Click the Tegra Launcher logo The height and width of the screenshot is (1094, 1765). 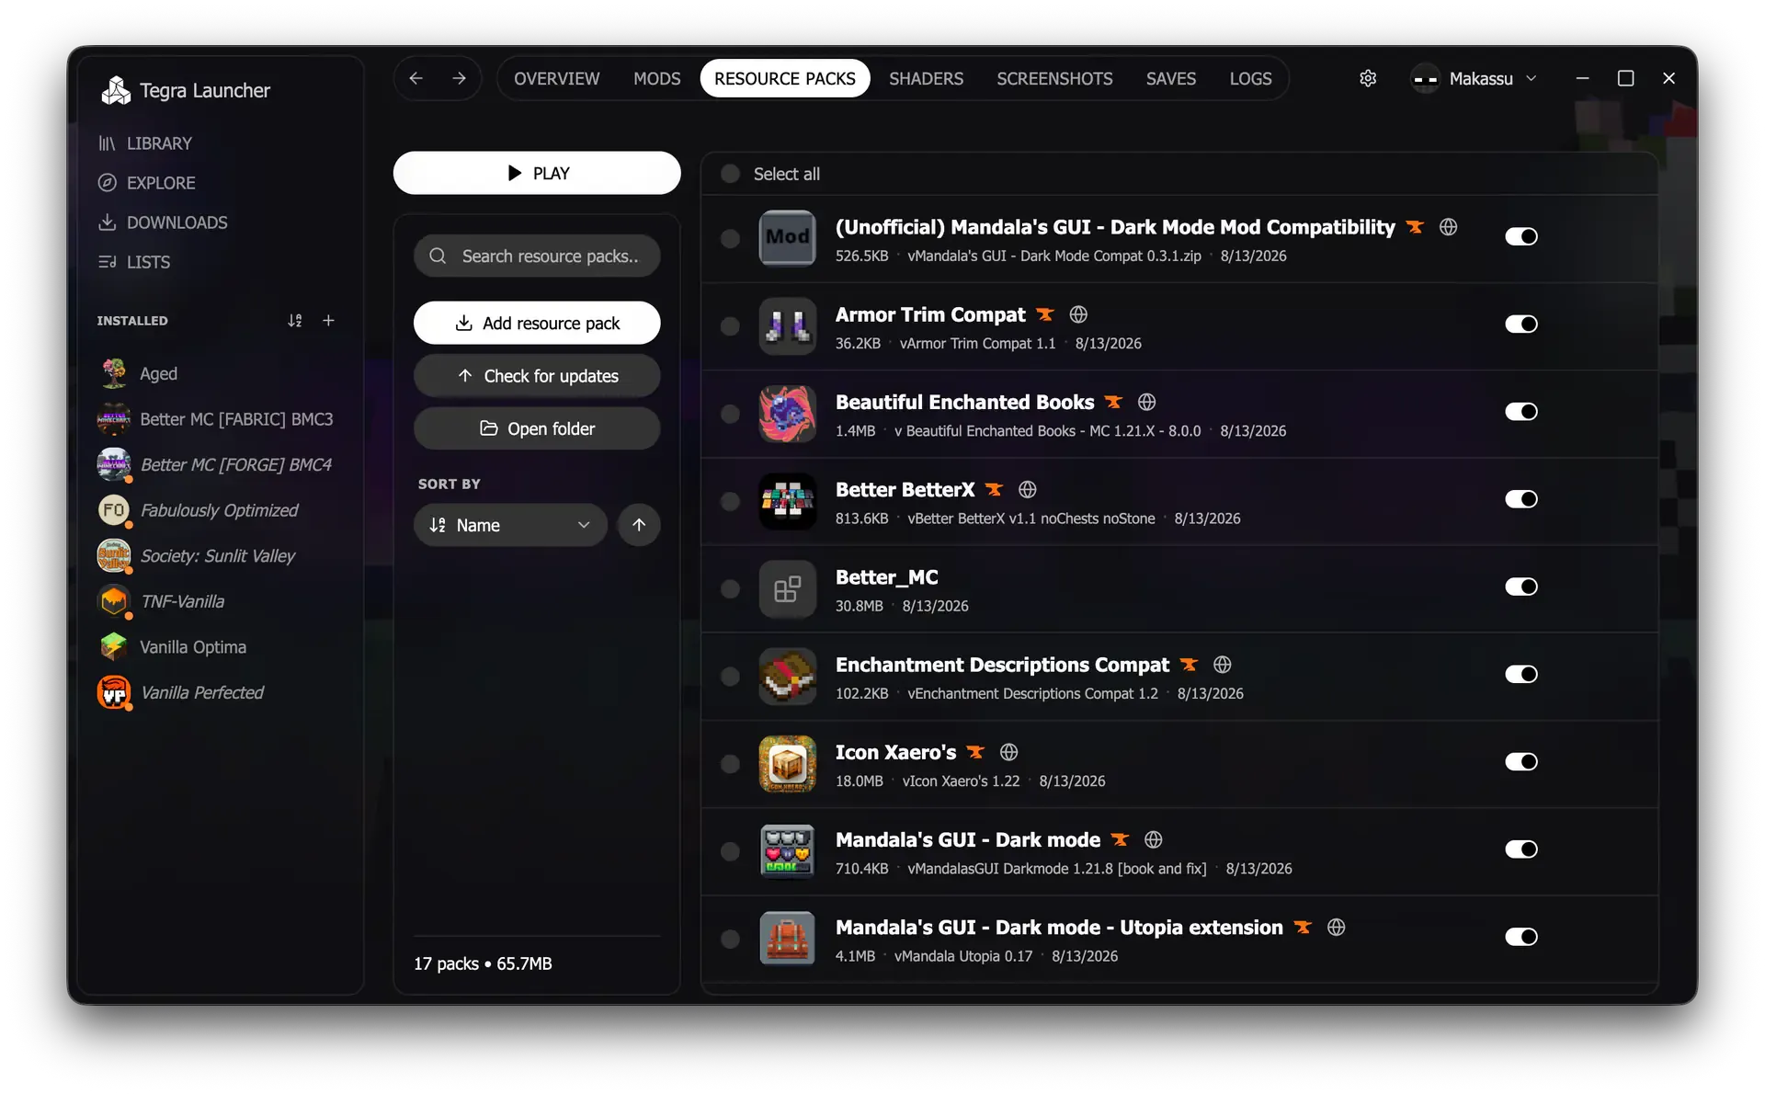coord(116,90)
